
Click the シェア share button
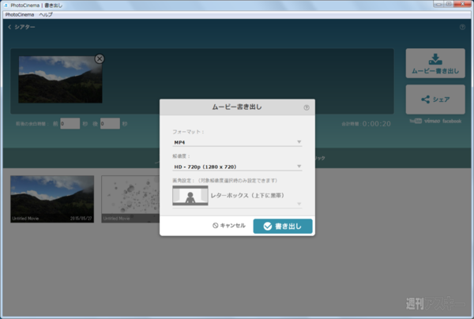435,99
